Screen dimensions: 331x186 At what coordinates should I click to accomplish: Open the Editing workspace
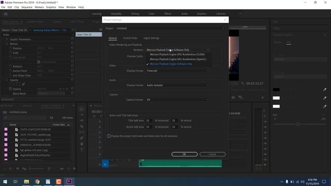coord(135,14)
